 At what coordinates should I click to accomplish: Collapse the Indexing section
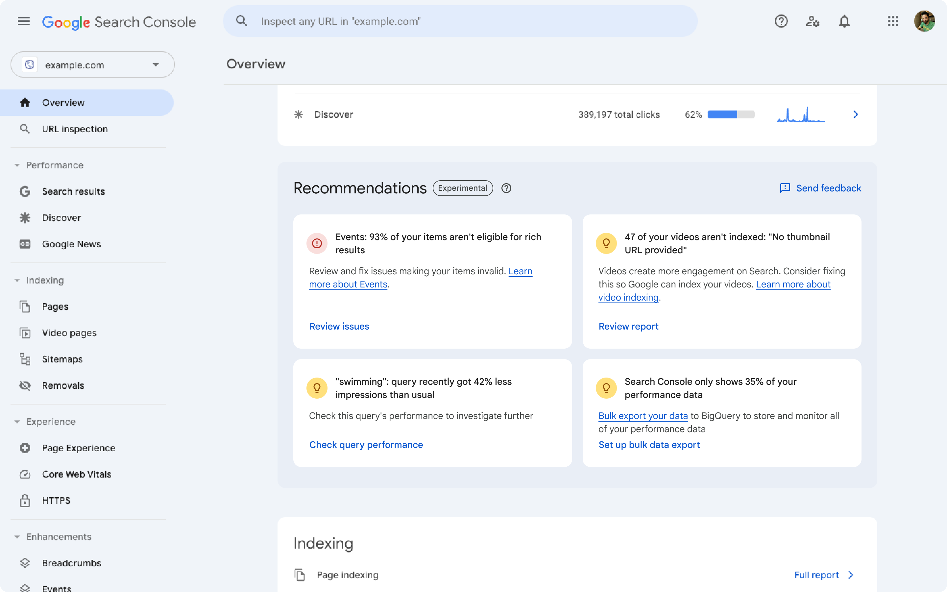pos(17,280)
